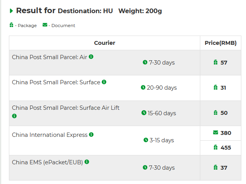Click the 15-60 days delivery time
Screen dimensions: 246x184
point(162,113)
